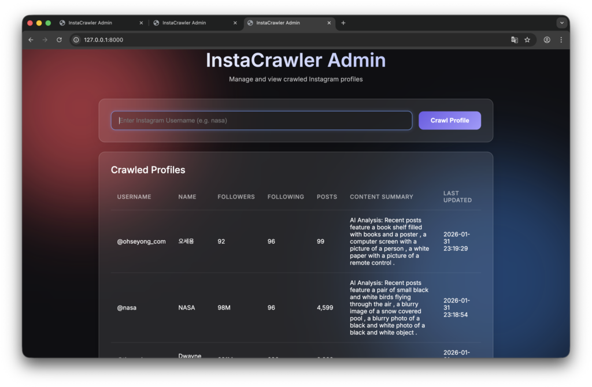This screenshot has height=387, width=592.
Task: Select the @ohseyong_com username entry
Action: [141, 241]
